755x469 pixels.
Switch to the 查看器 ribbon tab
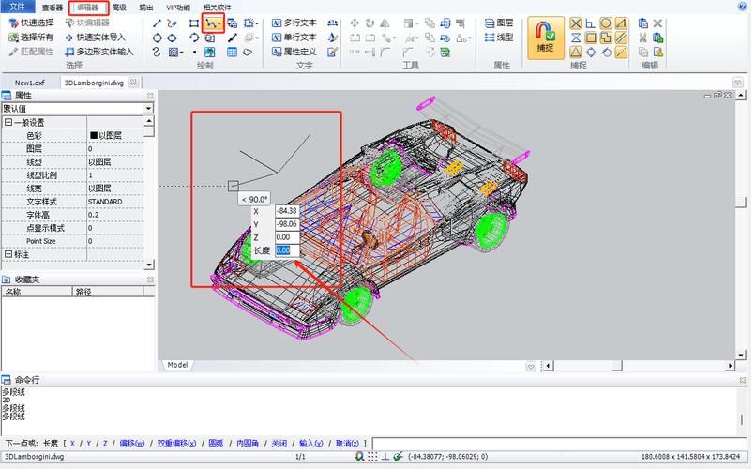pos(52,8)
